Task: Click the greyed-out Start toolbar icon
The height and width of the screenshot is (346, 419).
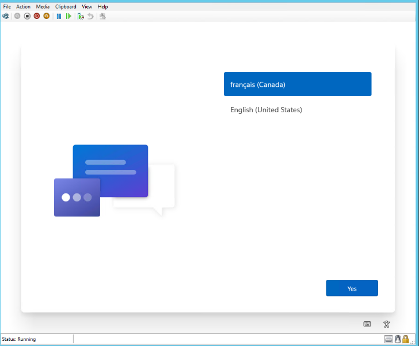Action: (17, 16)
